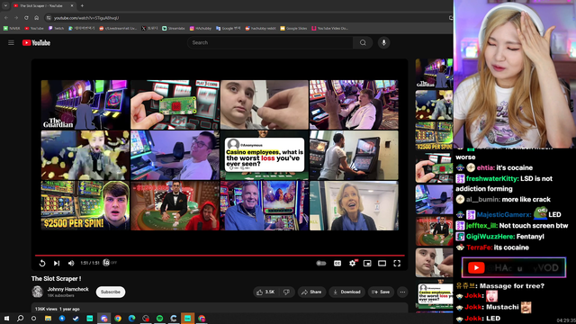Open the NAVER bookmark
This screenshot has width=576, height=324.
click(x=12, y=28)
